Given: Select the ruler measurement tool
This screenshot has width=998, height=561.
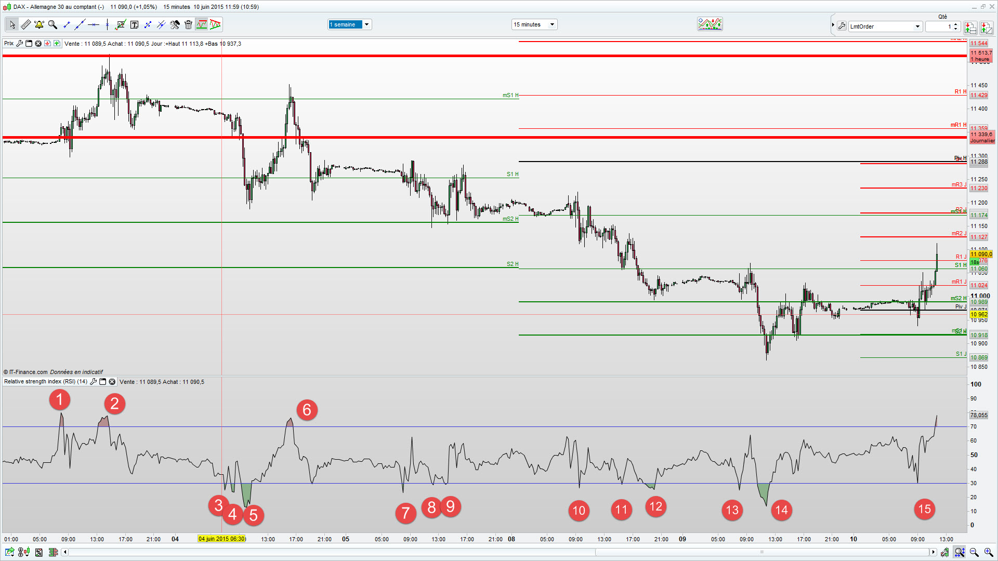Looking at the screenshot, I should coord(25,24).
